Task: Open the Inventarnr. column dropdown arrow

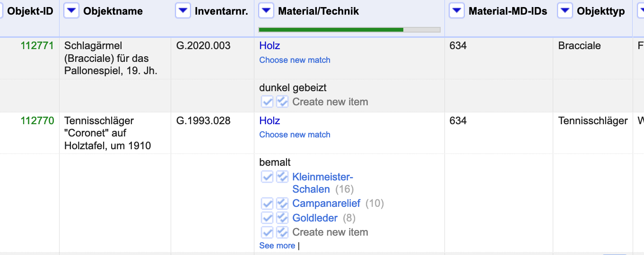Action: tap(183, 11)
